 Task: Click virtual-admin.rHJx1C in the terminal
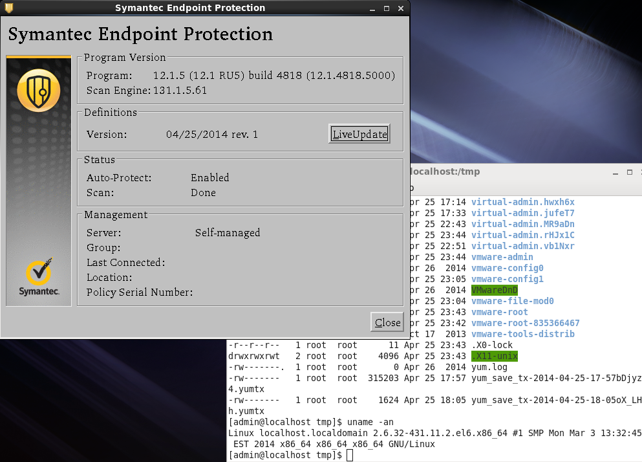pos(523,235)
